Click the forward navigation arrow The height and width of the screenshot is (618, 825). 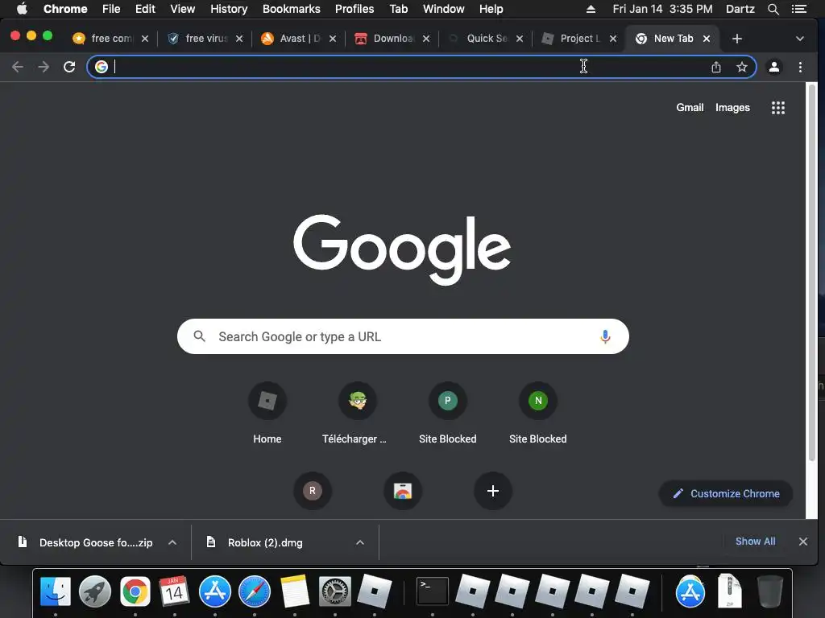(x=44, y=67)
